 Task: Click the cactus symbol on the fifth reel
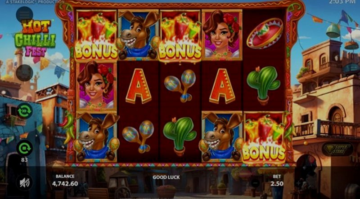(x=264, y=85)
